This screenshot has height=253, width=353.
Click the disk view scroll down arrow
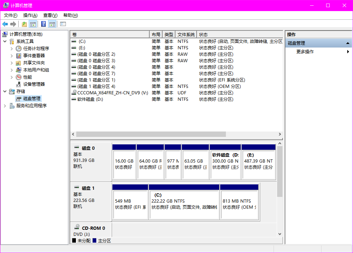[x=280, y=234]
